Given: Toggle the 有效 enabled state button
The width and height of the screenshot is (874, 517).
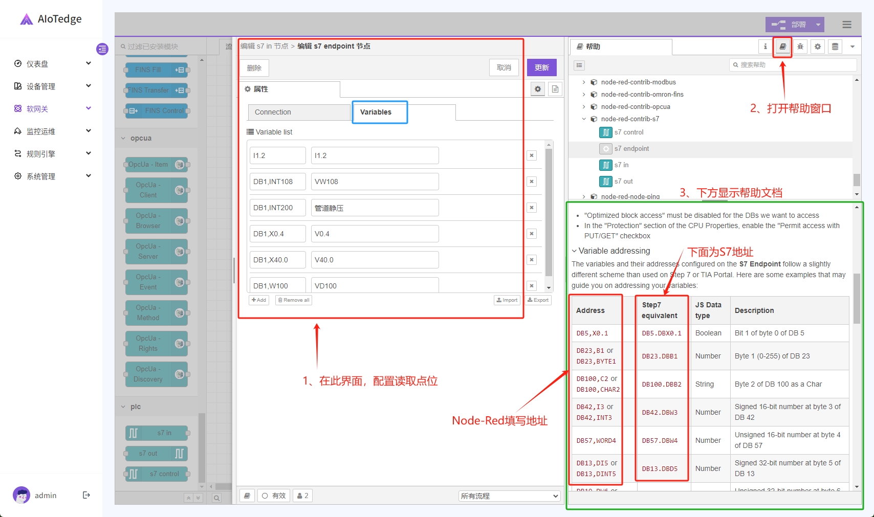Looking at the screenshot, I should (274, 496).
